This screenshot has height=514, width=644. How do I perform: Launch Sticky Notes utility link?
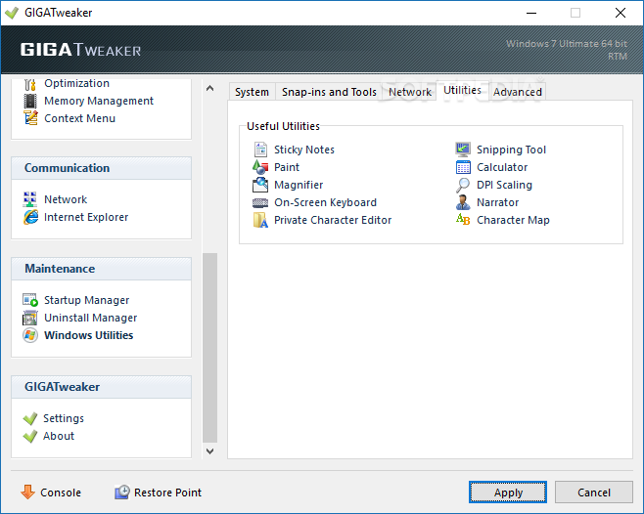304,150
